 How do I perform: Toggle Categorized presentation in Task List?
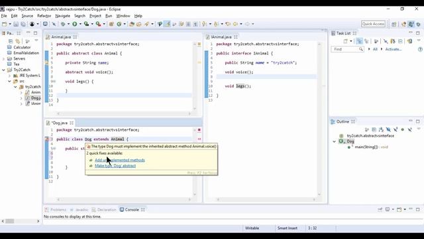tap(359, 41)
